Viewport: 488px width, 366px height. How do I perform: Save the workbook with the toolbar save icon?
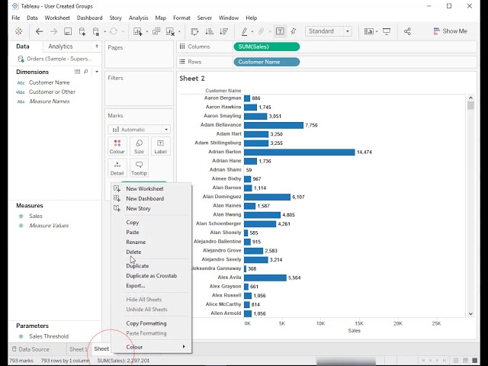point(68,31)
